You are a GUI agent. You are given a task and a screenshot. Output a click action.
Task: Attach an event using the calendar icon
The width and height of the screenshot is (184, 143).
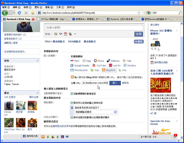(66, 34)
